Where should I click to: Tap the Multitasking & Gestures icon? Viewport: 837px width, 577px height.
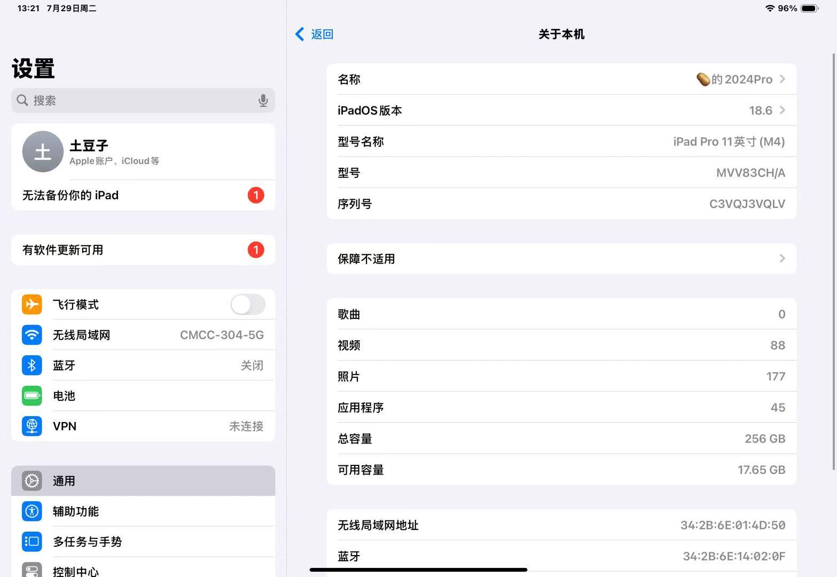(x=32, y=542)
